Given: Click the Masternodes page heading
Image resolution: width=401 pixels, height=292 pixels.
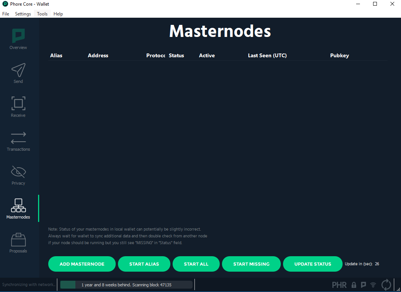Looking at the screenshot, I should coord(220,31).
